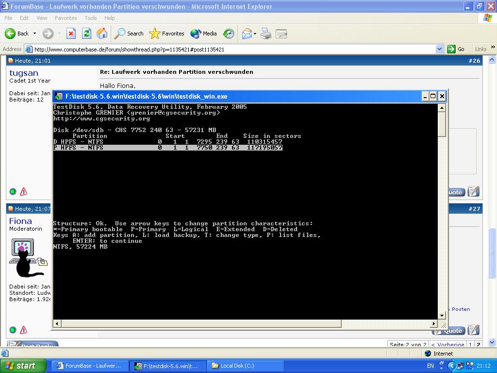Open the File menu
This screenshot has height=373, width=497.
pyautogui.click(x=8, y=18)
